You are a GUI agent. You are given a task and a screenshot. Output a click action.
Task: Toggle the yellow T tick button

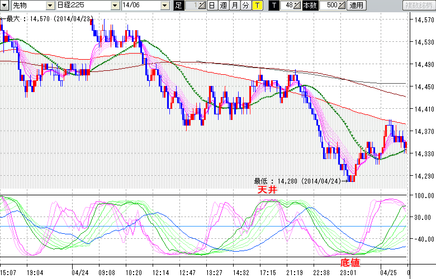coord(257,6)
